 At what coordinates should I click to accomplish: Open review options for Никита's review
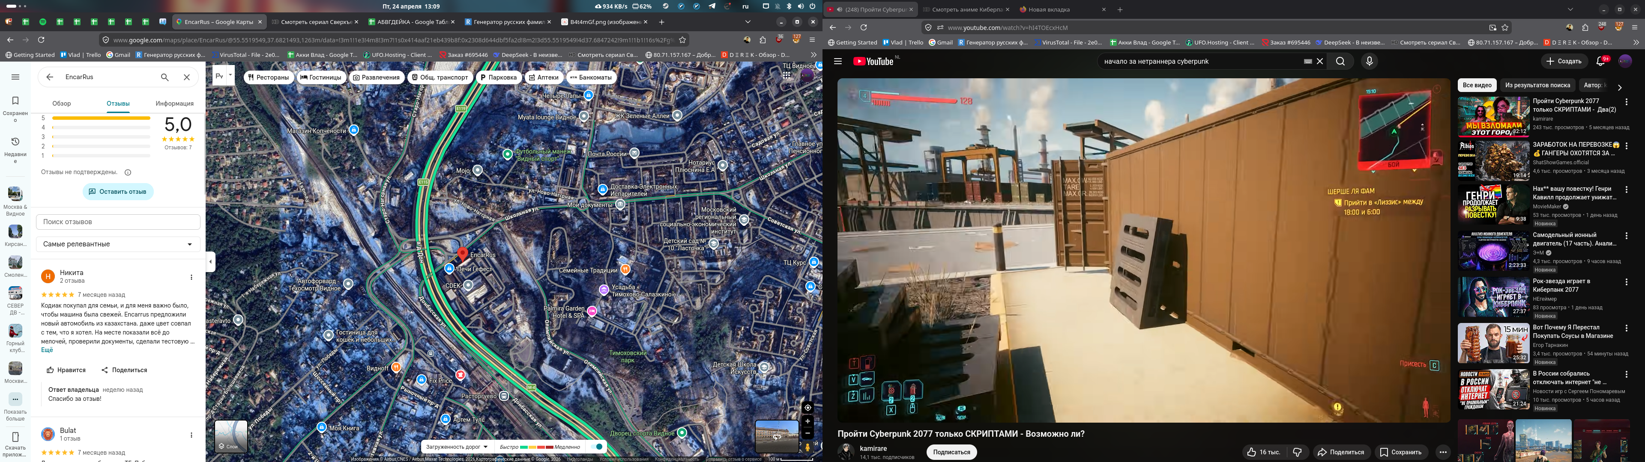[191, 277]
